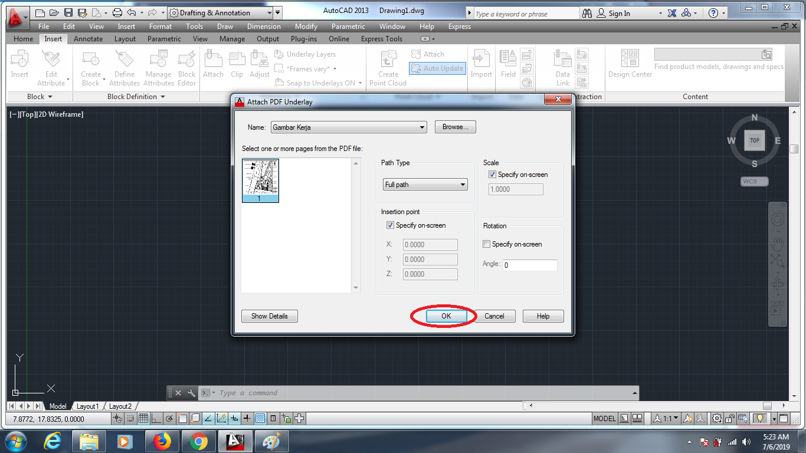Toggle Quick Properties icon in status bar
This screenshot has height=453, width=806.
click(x=273, y=419)
